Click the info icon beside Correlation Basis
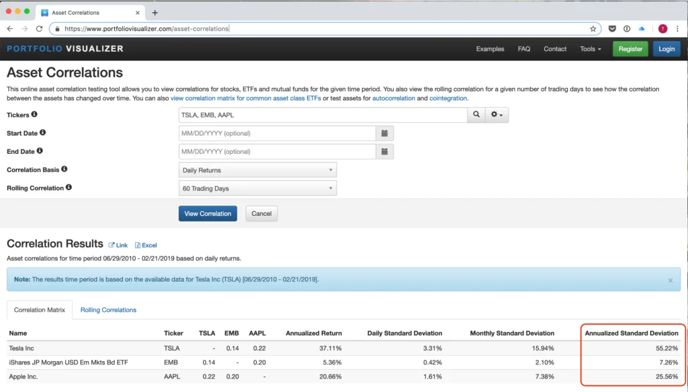688x392 pixels. click(64, 169)
